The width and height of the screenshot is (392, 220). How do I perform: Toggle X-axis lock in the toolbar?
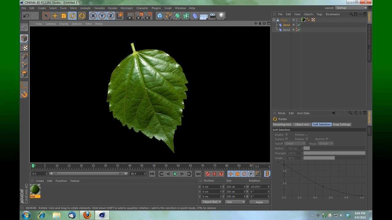coord(93,16)
